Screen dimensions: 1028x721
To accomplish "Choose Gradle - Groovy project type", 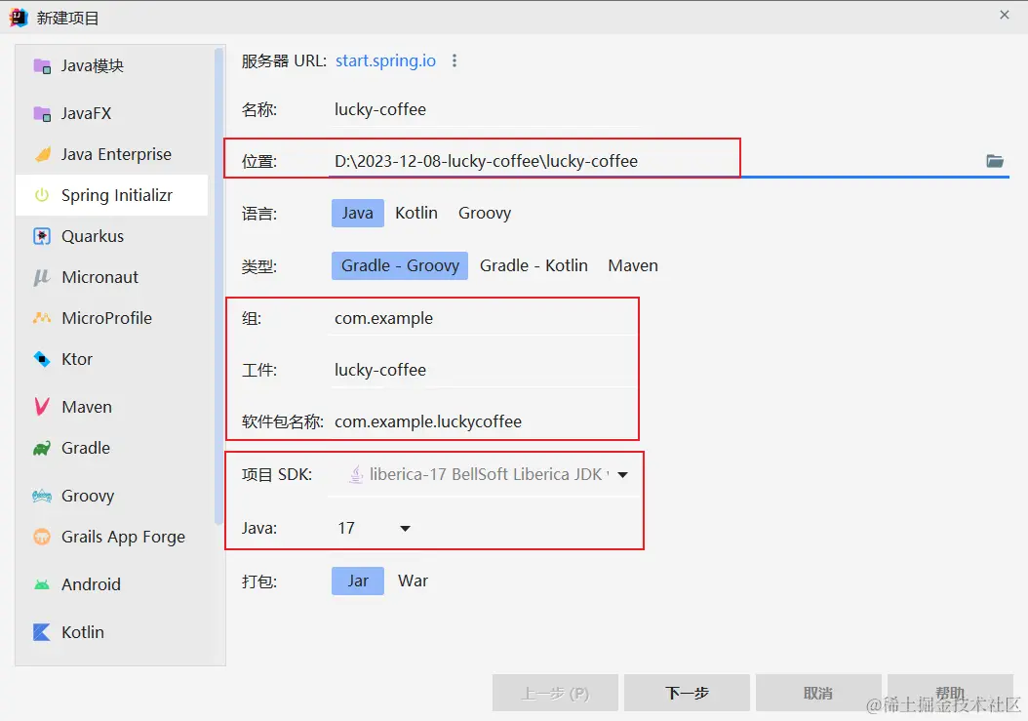I will [x=400, y=265].
